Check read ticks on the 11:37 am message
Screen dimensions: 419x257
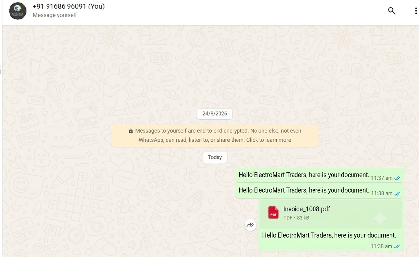click(397, 178)
